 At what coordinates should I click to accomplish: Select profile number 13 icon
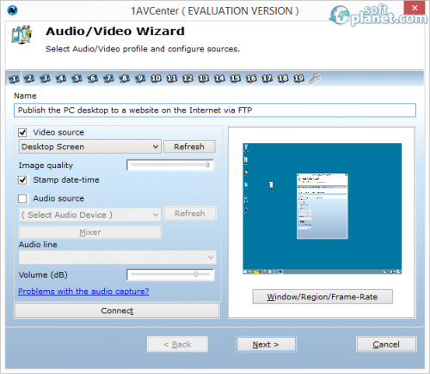[204, 78]
